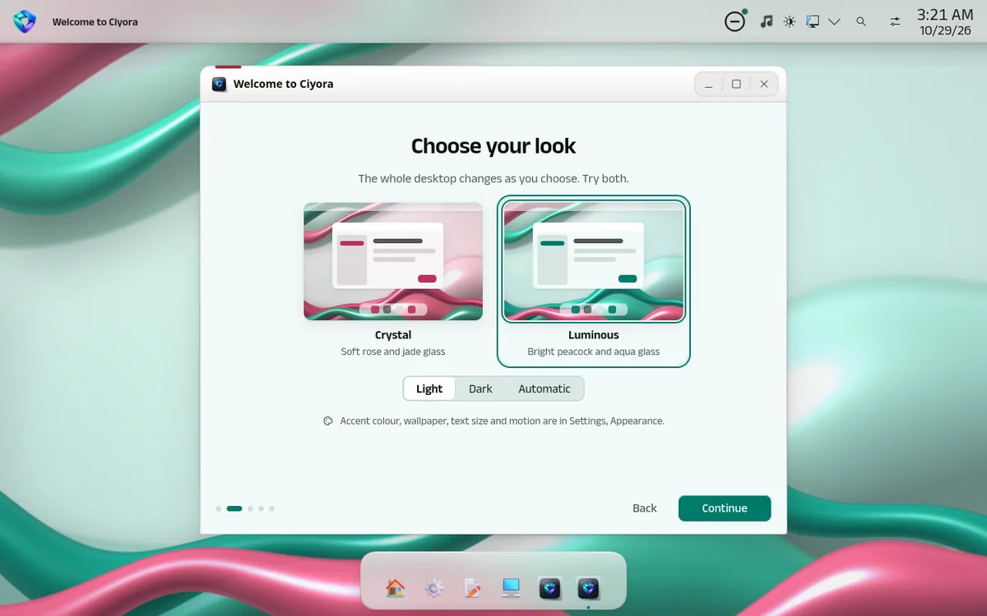Launch the computer monitor dock icon
987x616 pixels.
click(512, 588)
